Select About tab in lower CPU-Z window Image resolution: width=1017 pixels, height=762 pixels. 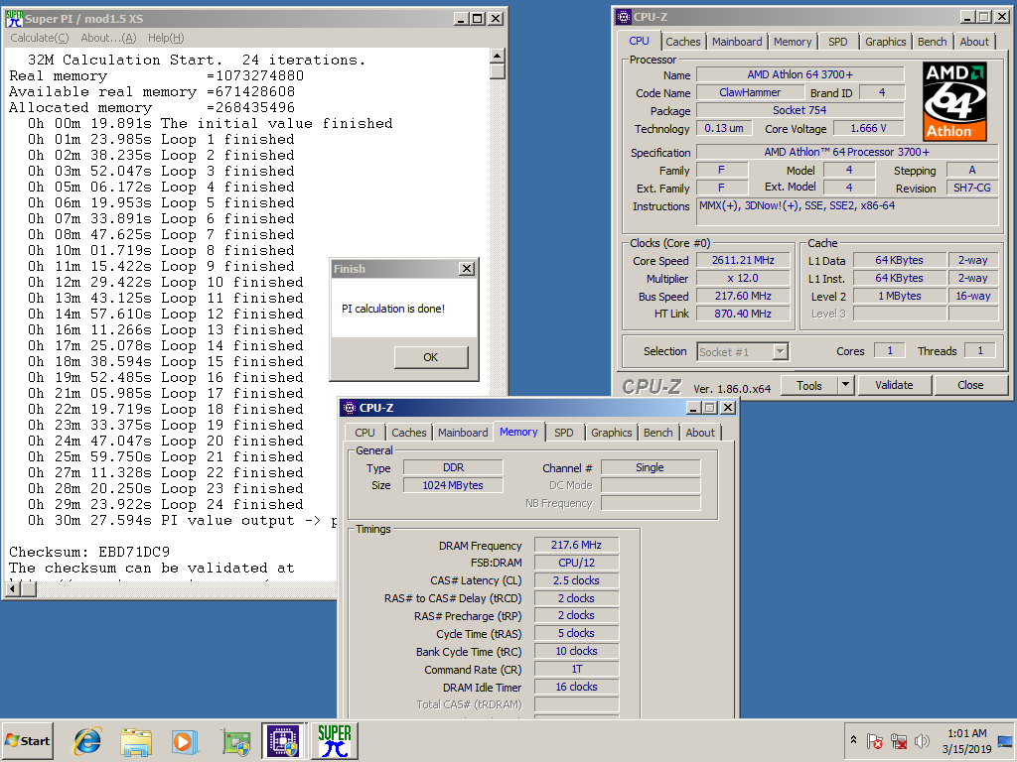(700, 433)
